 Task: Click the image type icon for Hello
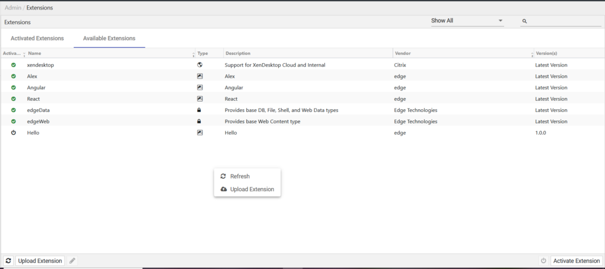[200, 133]
